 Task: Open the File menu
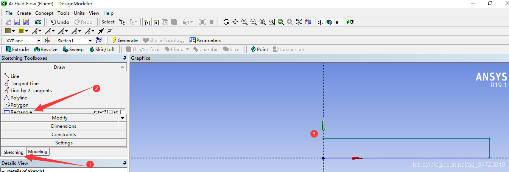point(9,13)
